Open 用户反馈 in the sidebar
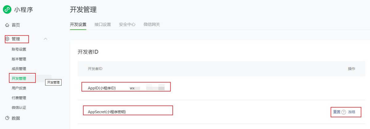Screen dimensions: 370x129 click(x=19, y=88)
